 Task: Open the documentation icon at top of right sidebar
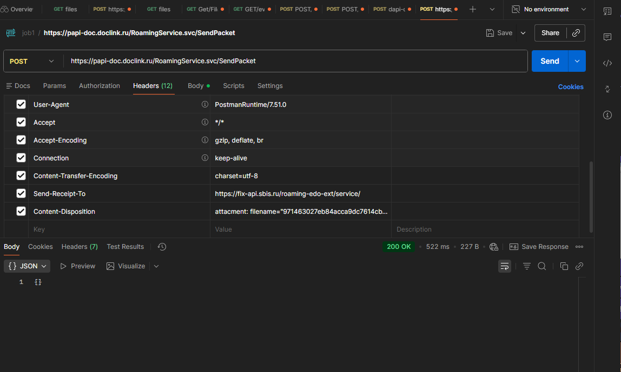coord(607,11)
